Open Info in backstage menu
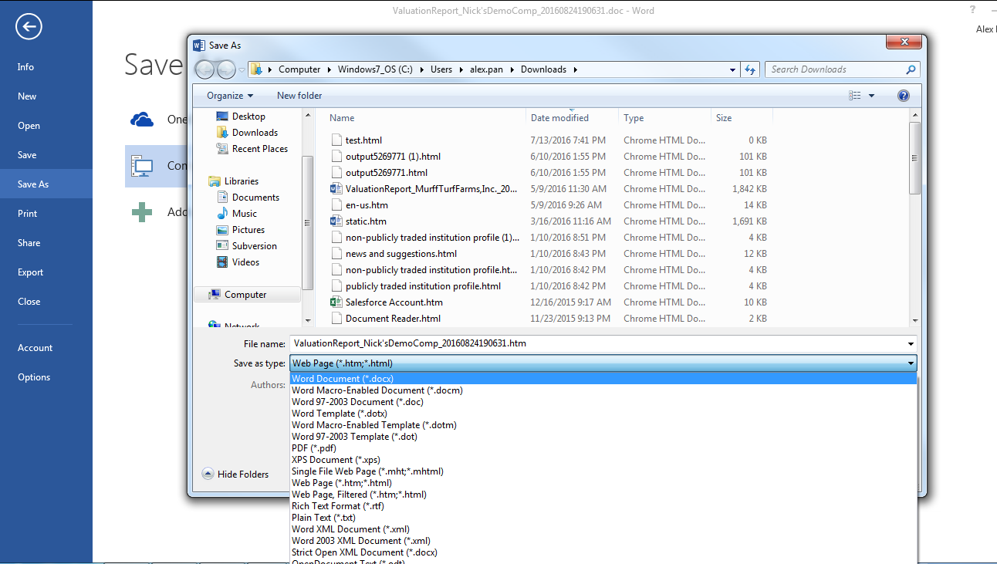Image resolution: width=997 pixels, height=564 pixels. pos(46,67)
